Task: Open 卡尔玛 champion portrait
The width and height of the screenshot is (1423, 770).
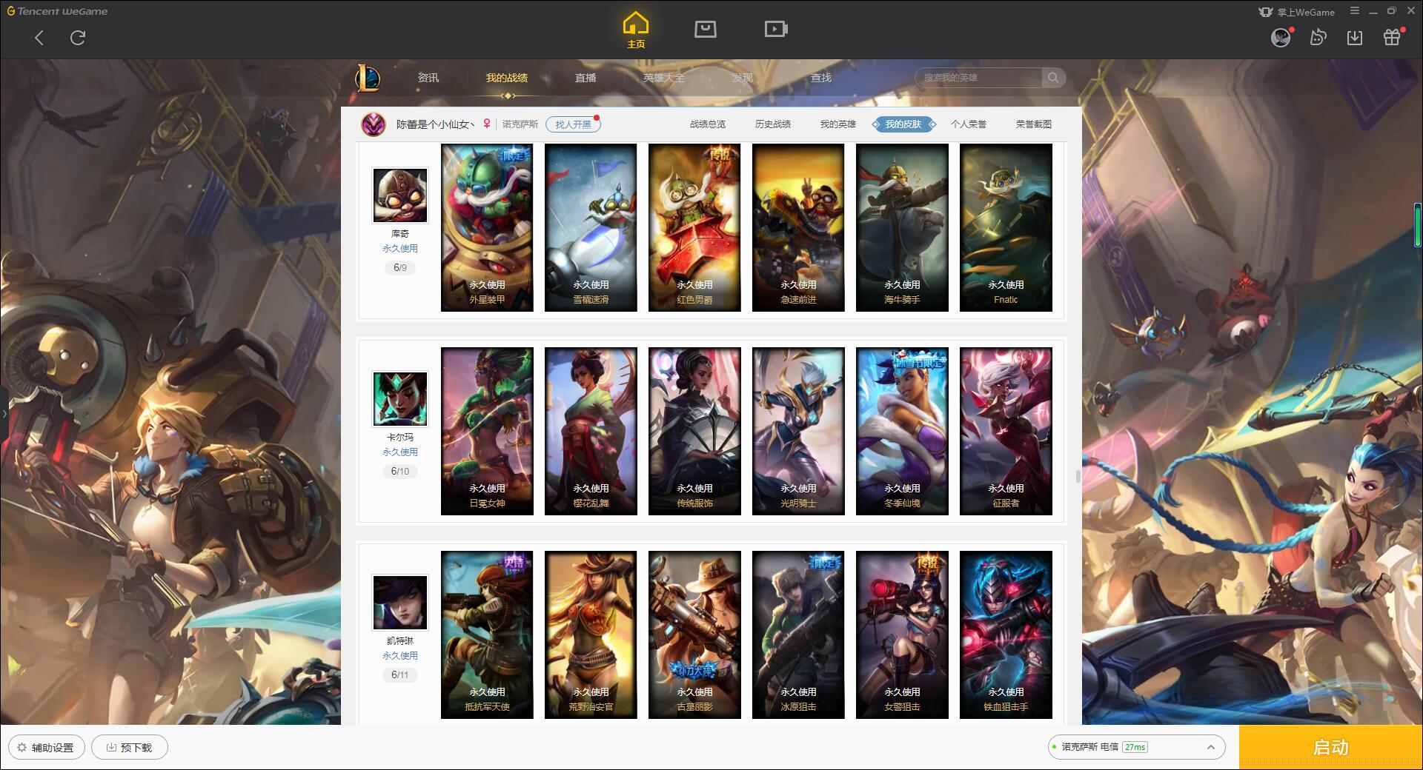Action: point(400,399)
